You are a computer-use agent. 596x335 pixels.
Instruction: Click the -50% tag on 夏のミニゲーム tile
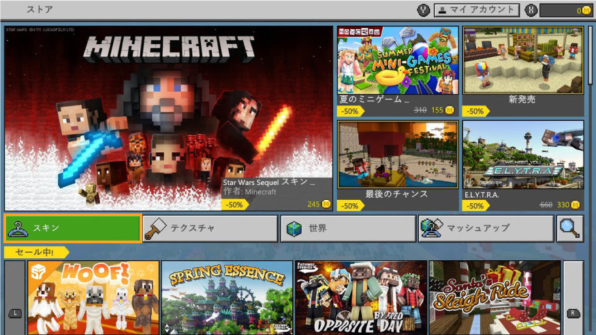click(x=351, y=111)
